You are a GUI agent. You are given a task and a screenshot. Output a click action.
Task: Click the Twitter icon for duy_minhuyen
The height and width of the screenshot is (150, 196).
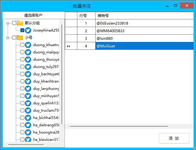point(28,96)
